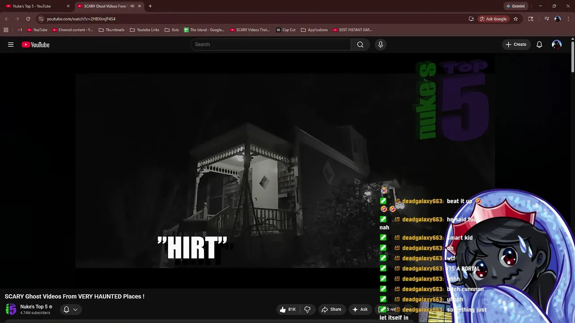Screen dimensions: 575x323
Task: Click the Ask button under the video
Action: (x=360, y=309)
